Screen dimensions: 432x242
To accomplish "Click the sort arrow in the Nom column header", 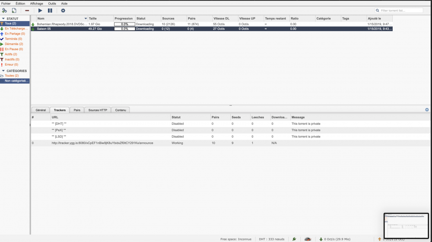I will [x=86, y=19].
